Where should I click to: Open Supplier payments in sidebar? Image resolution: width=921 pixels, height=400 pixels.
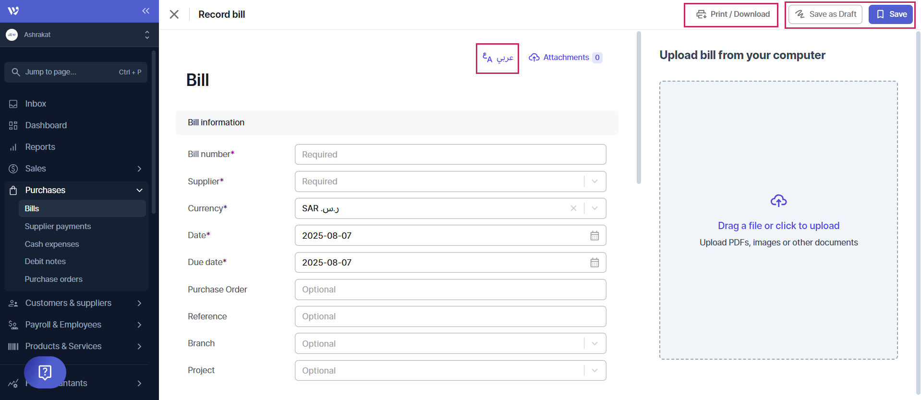[58, 226]
